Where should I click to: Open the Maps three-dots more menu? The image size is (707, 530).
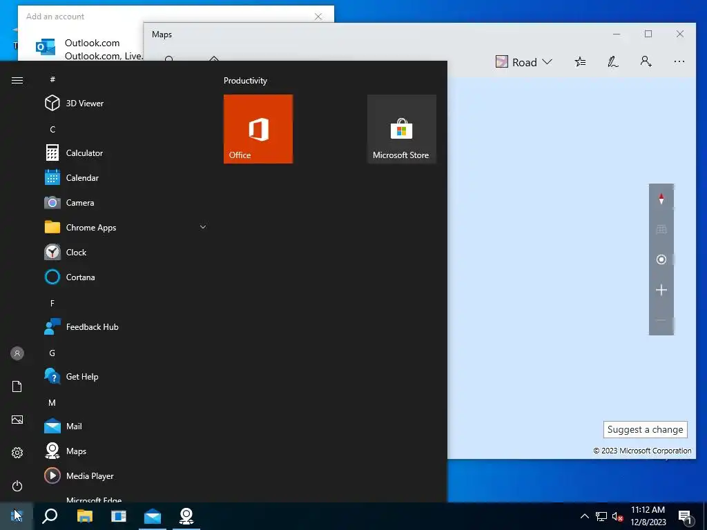[679, 61]
